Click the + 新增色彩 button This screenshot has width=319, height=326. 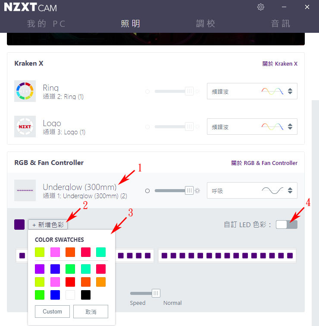pos(48,225)
